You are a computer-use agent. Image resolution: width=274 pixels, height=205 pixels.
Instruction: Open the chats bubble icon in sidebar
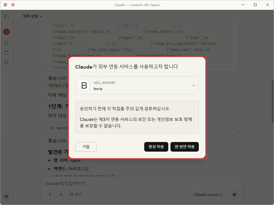click(x=6, y=43)
